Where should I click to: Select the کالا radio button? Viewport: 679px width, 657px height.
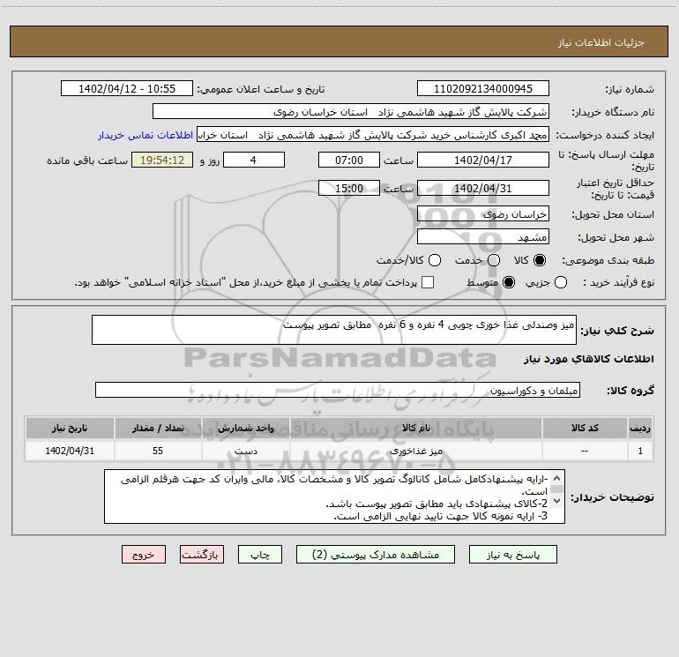(x=540, y=260)
